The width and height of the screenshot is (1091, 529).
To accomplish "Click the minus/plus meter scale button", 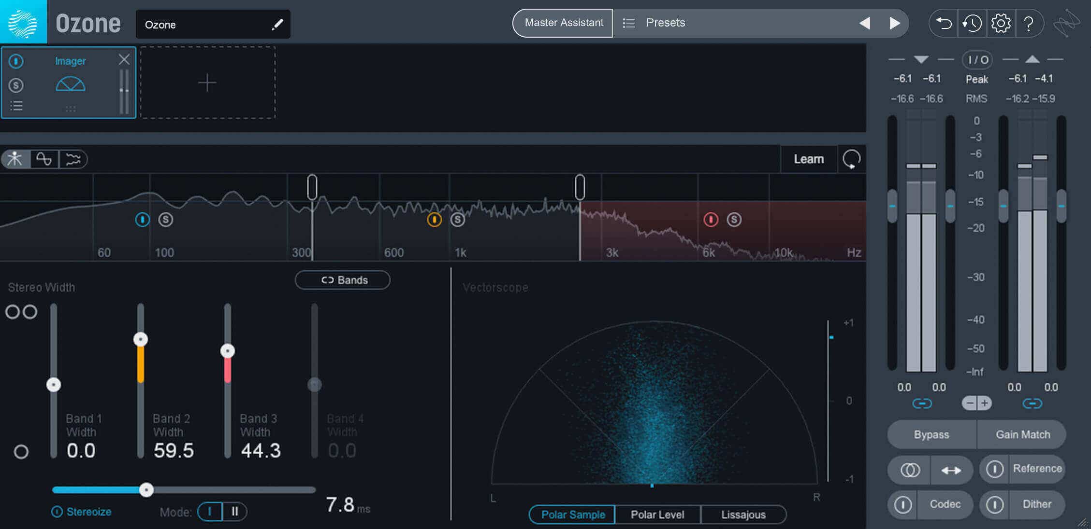I will pyautogui.click(x=976, y=403).
